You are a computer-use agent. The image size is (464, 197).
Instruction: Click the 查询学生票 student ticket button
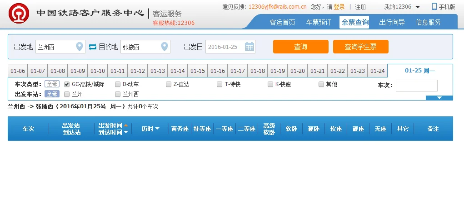click(x=361, y=47)
